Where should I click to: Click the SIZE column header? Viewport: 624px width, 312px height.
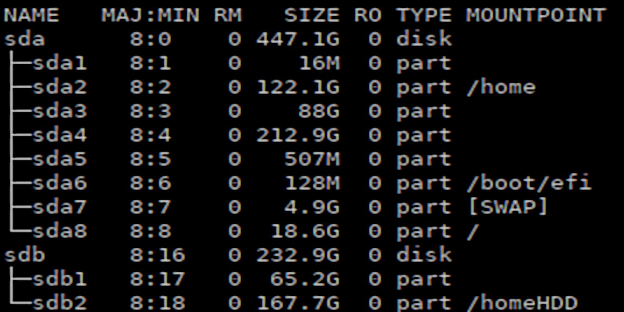(x=312, y=15)
